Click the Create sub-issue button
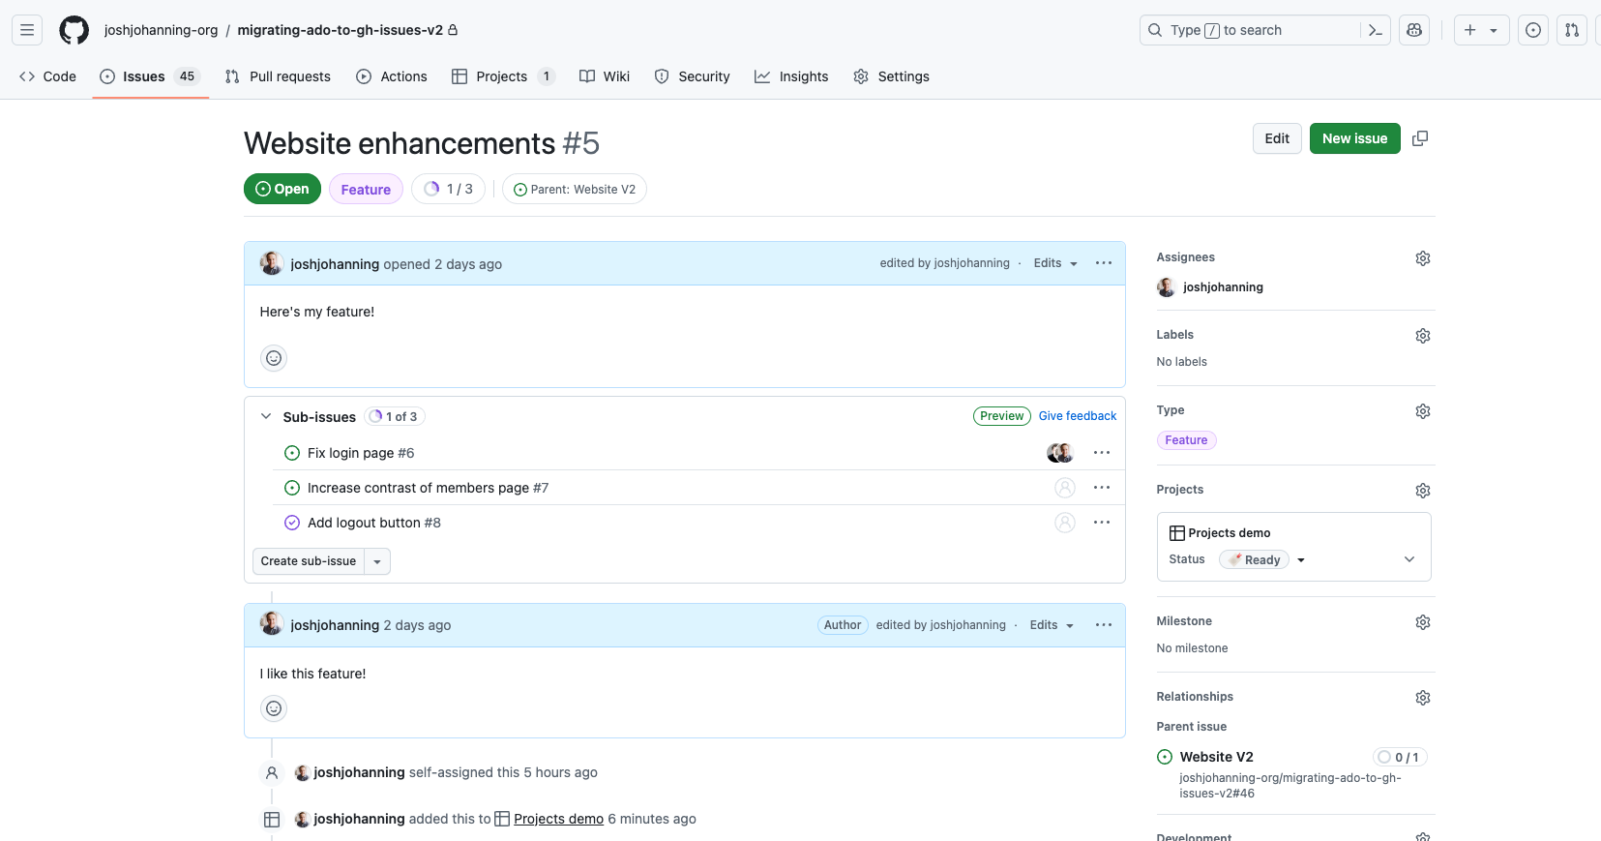Screen dimensions: 1601x841 (x=309, y=561)
